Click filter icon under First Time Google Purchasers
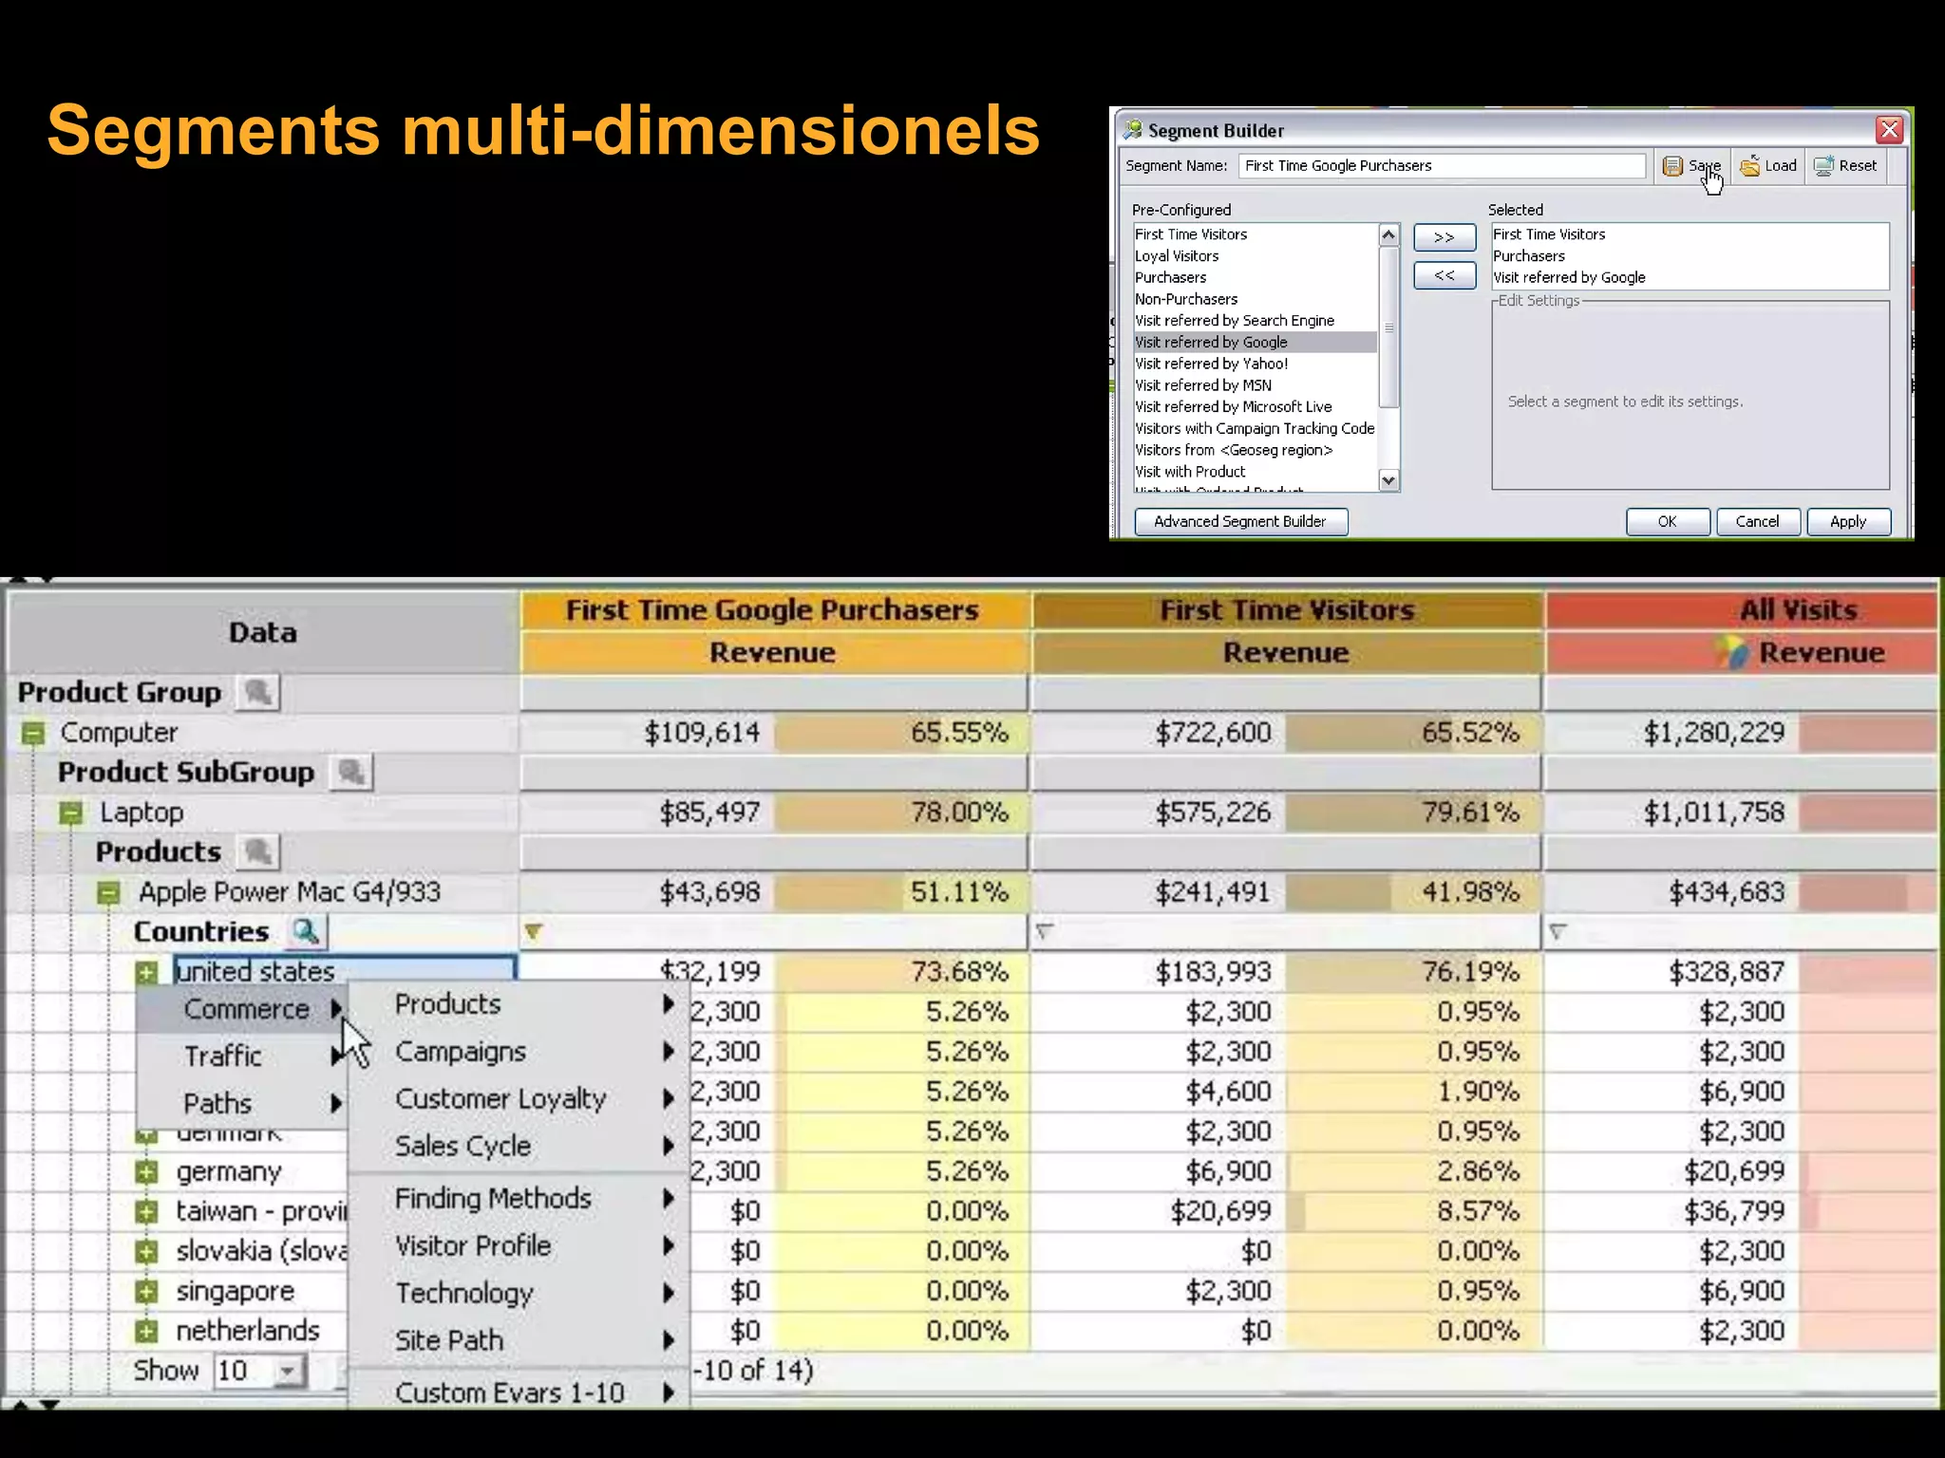Image resolution: width=1945 pixels, height=1458 pixels. click(533, 932)
